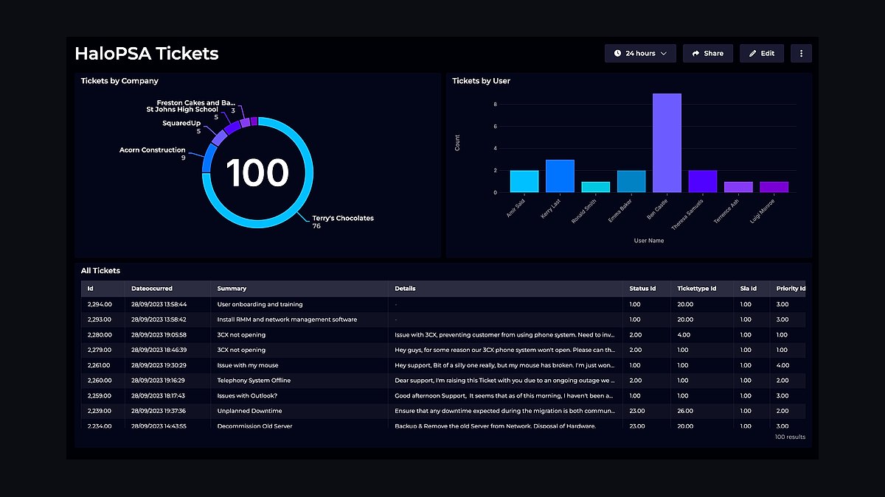Select the Emma Baker bar

(x=631, y=181)
